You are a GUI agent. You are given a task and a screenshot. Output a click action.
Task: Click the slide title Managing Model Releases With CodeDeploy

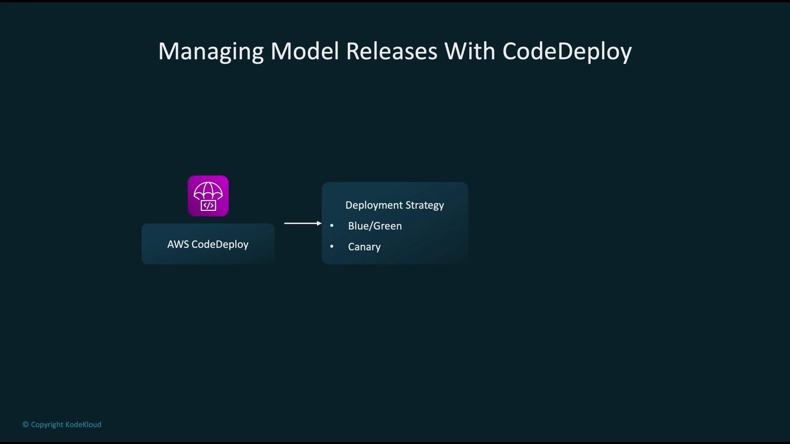[x=395, y=51]
